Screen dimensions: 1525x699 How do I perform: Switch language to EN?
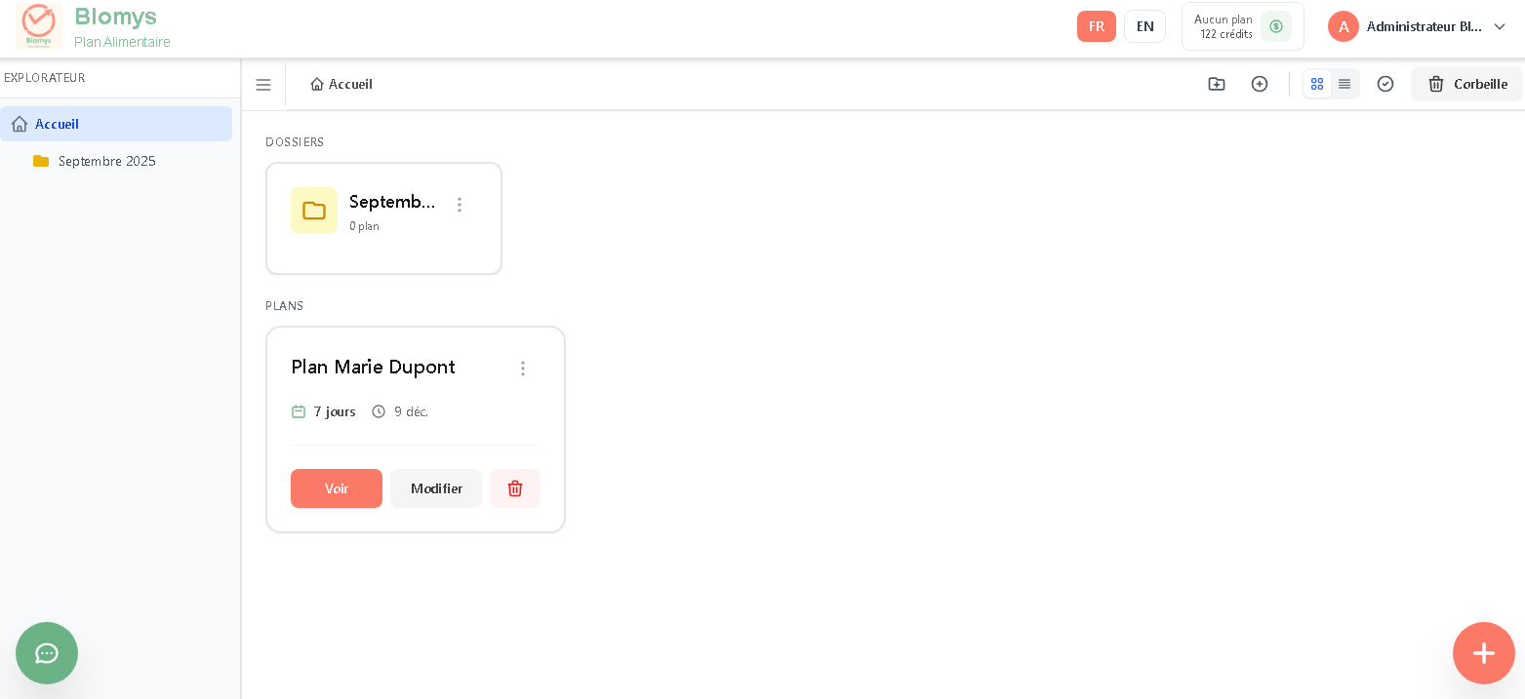pos(1144,26)
